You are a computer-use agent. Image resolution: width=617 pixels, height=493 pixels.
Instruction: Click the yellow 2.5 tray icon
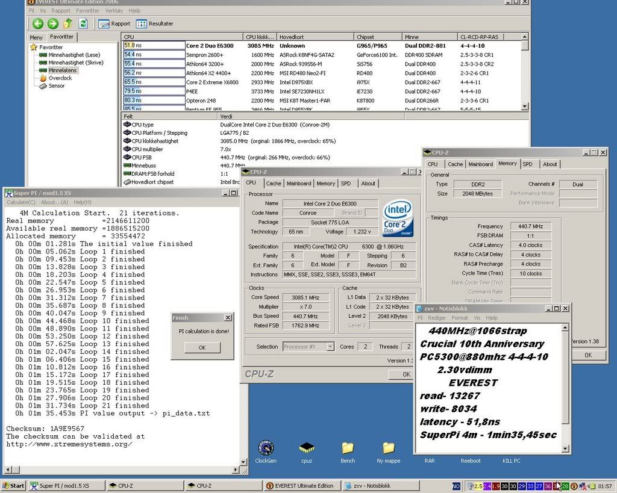478,486
